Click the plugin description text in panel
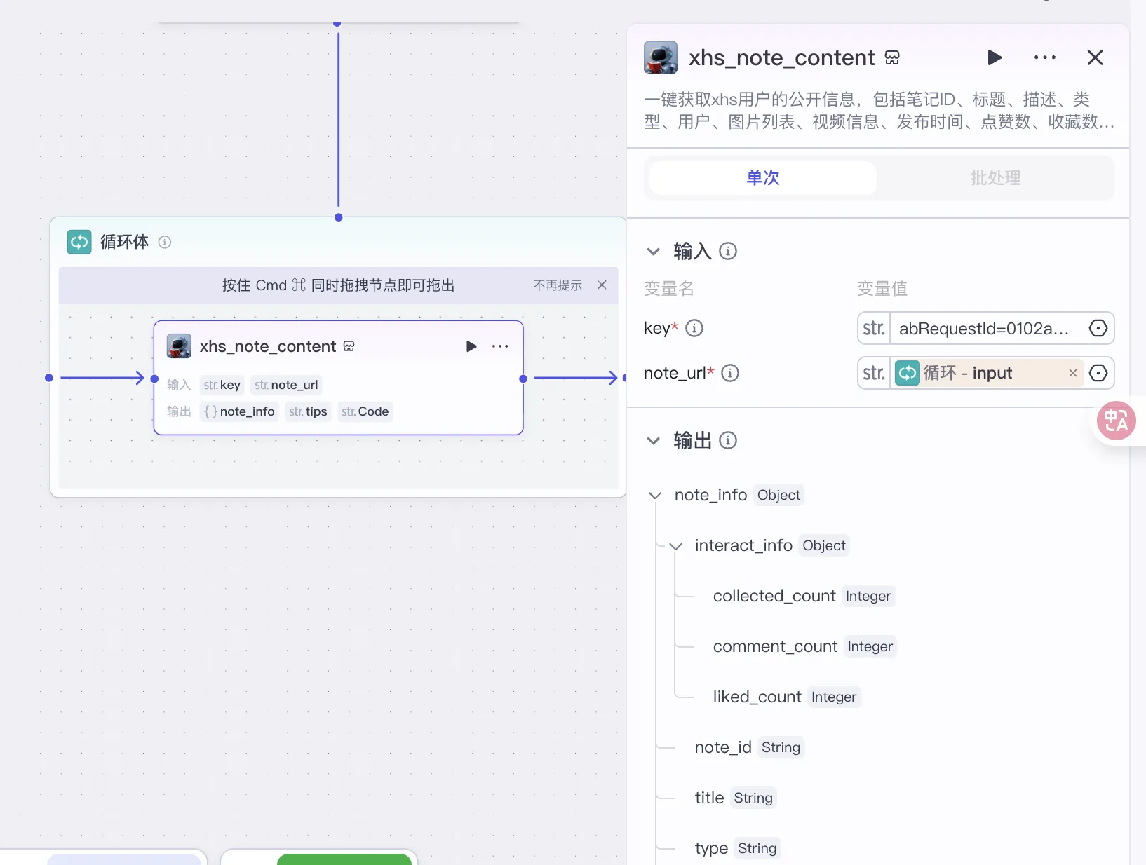1146x865 pixels. tap(879, 111)
